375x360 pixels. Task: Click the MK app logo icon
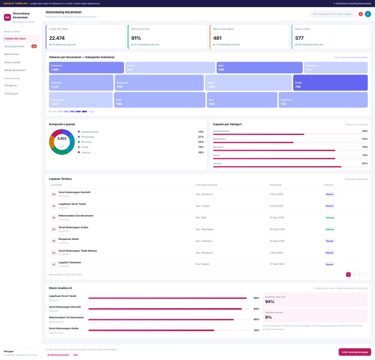pyautogui.click(x=7, y=18)
